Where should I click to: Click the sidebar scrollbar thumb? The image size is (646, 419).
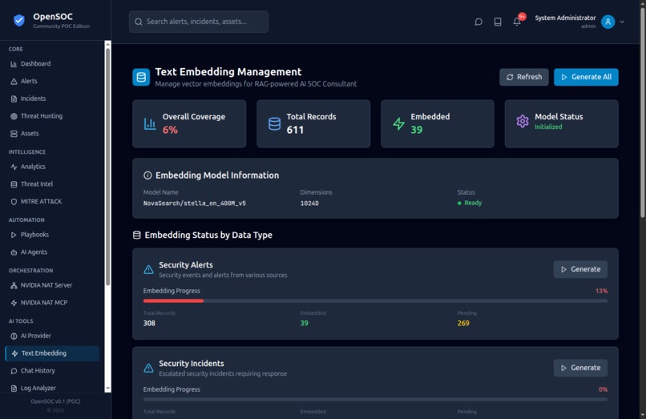[107, 167]
